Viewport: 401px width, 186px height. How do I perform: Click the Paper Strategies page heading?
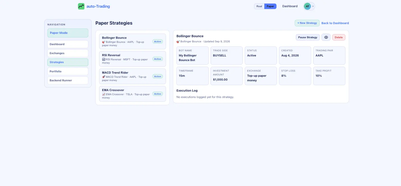point(114,23)
